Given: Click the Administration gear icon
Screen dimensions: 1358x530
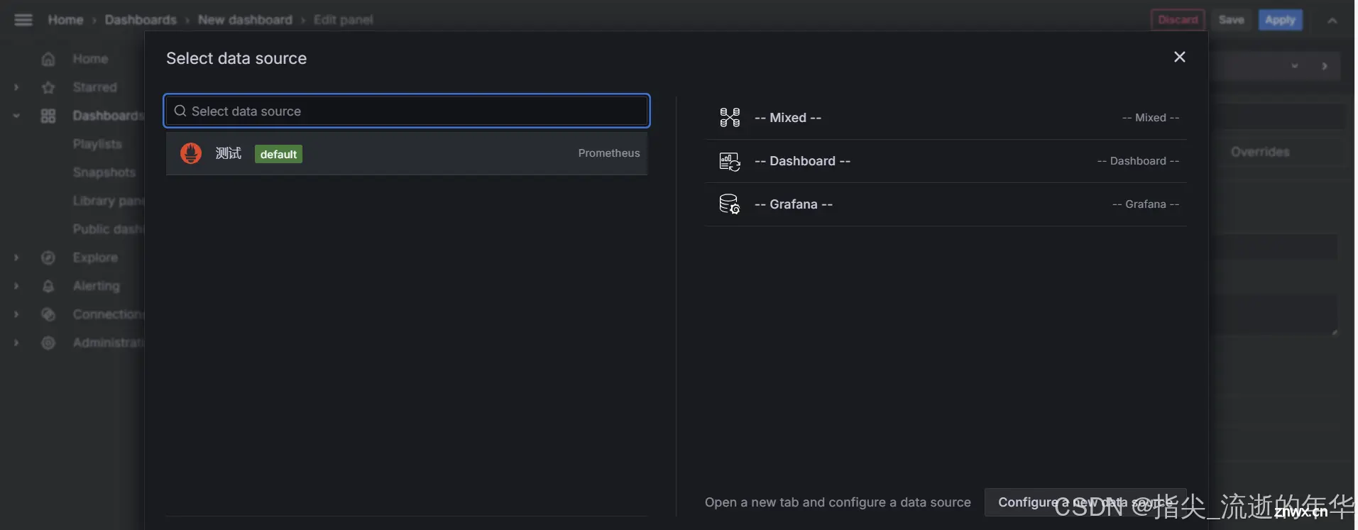Looking at the screenshot, I should (x=48, y=343).
